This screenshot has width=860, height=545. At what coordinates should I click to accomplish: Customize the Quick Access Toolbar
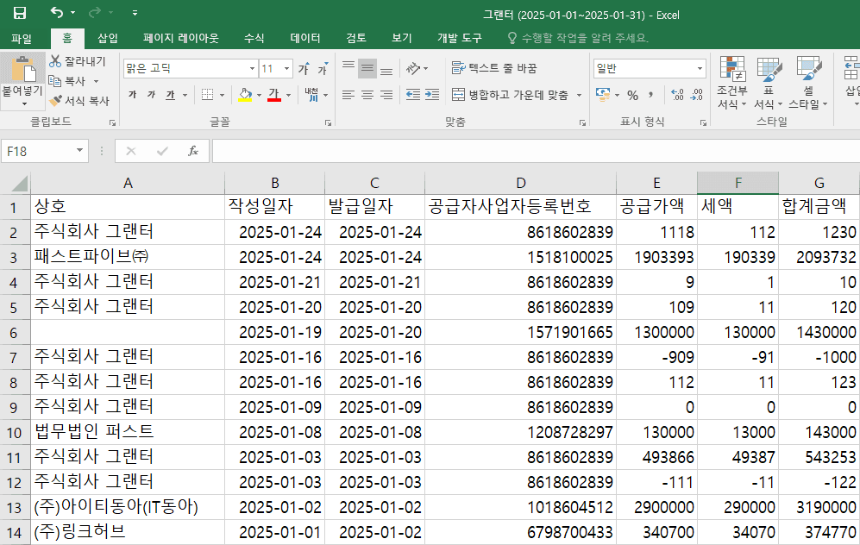coord(135,13)
